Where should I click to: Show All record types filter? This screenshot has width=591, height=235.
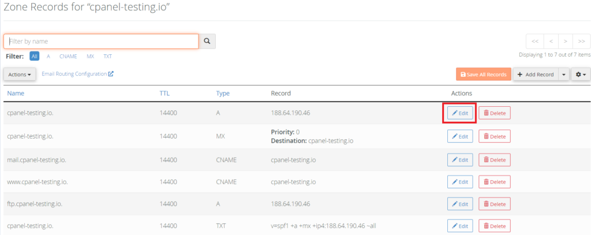point(34,56)
